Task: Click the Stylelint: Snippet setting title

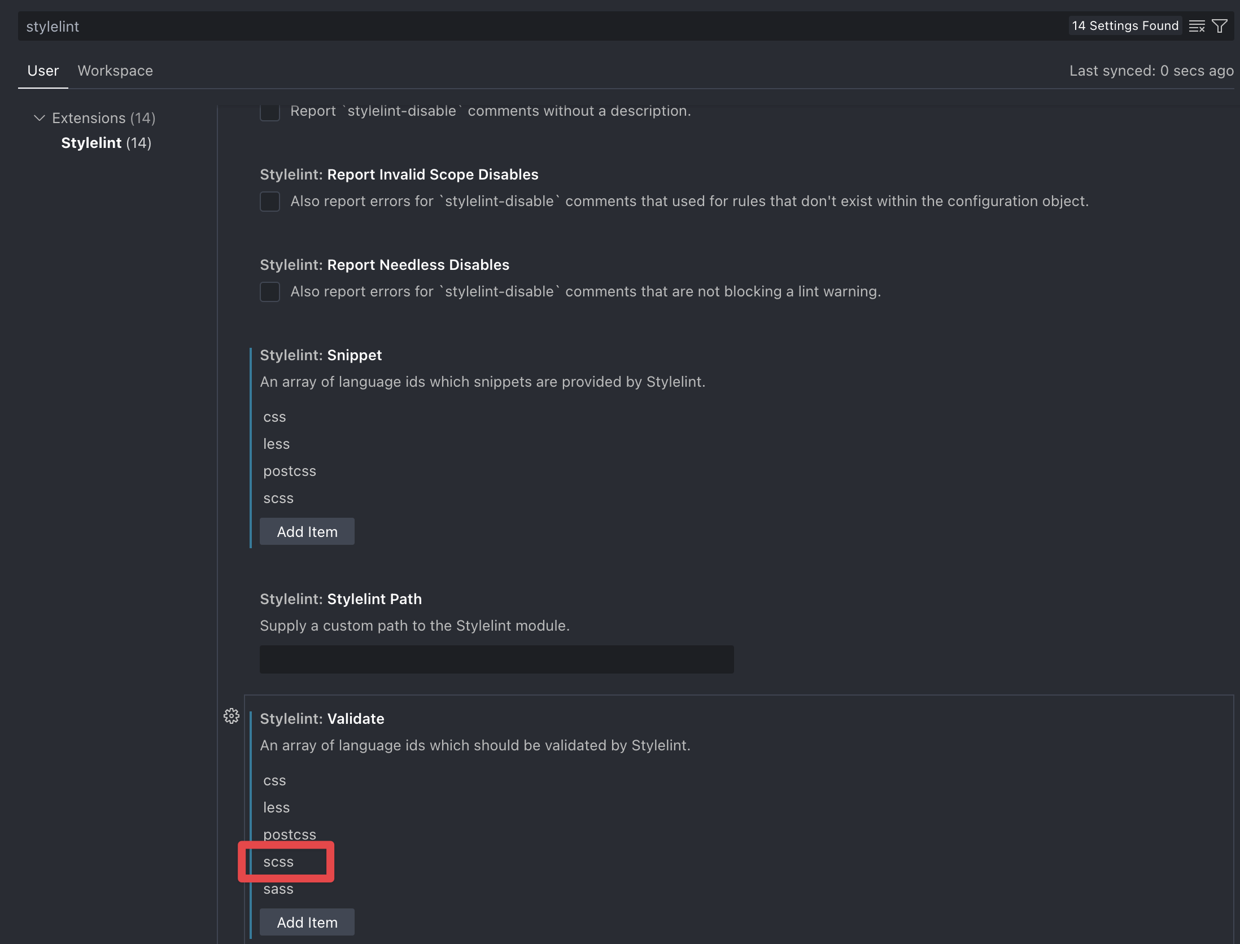Action: tap(321, 355)
